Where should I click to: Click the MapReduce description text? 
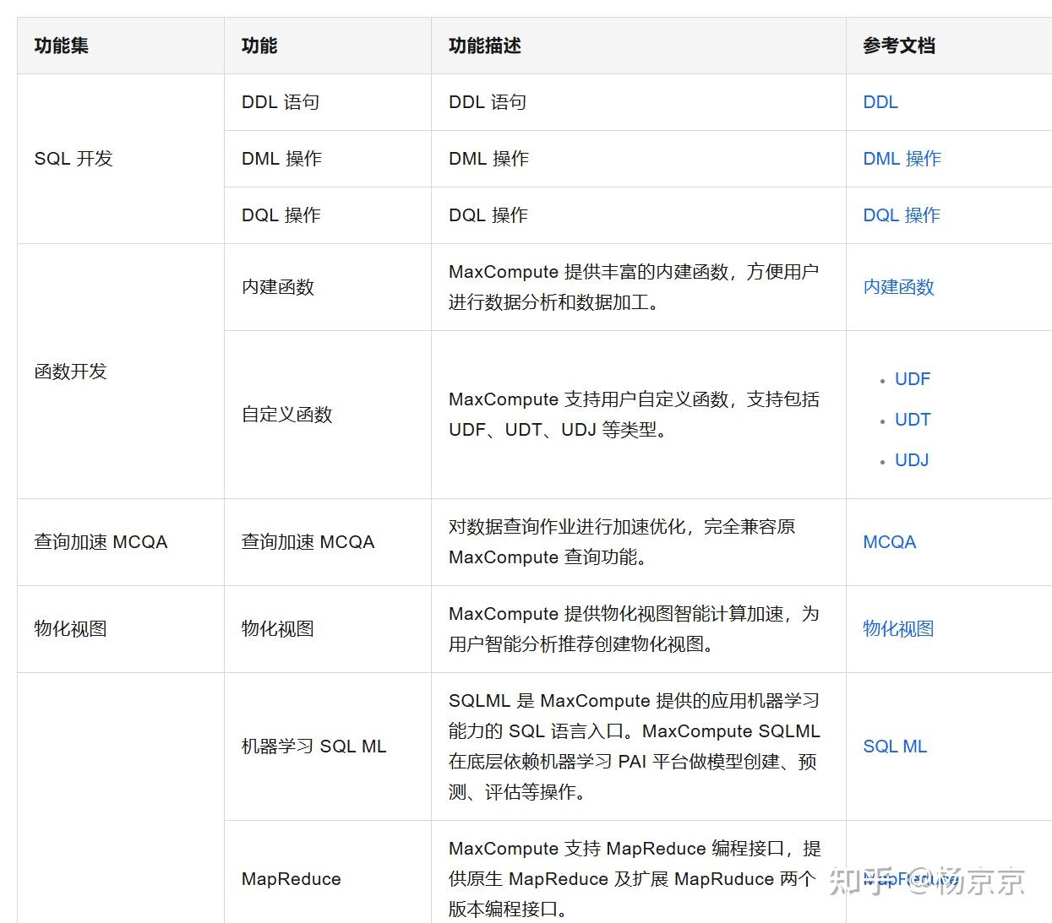click(x=633, y=878)
